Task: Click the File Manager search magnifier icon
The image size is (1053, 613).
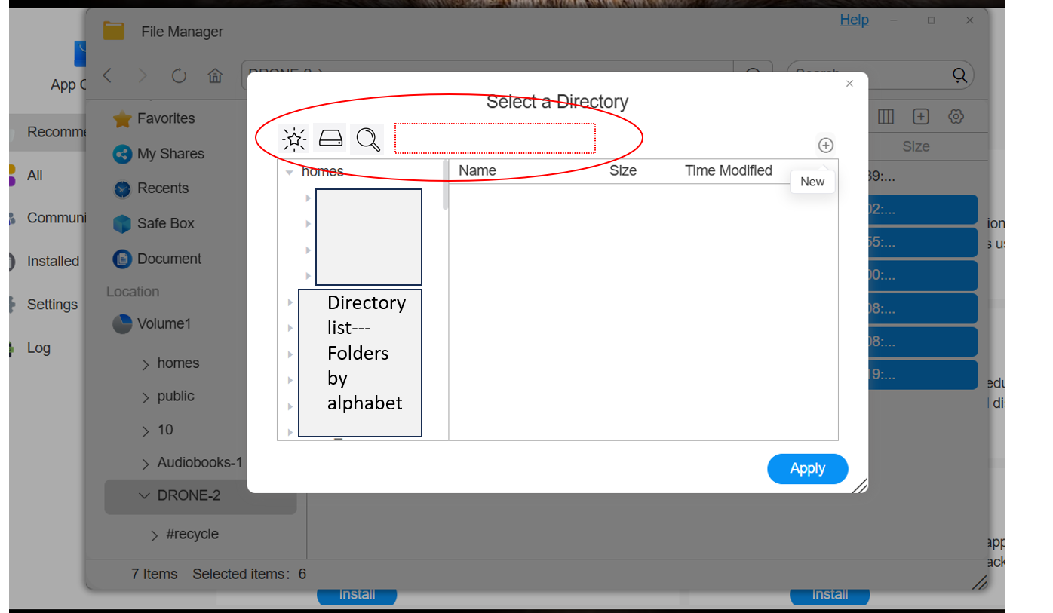Action: 959,75
